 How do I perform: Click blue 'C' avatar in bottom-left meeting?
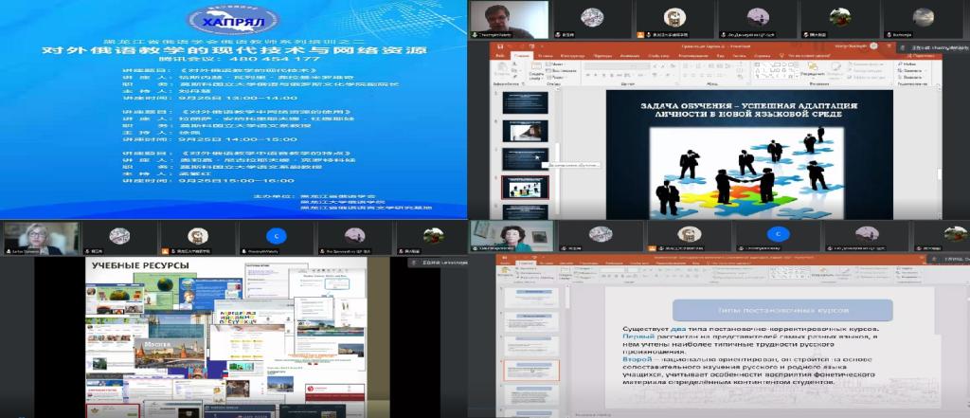pos(277,234)
